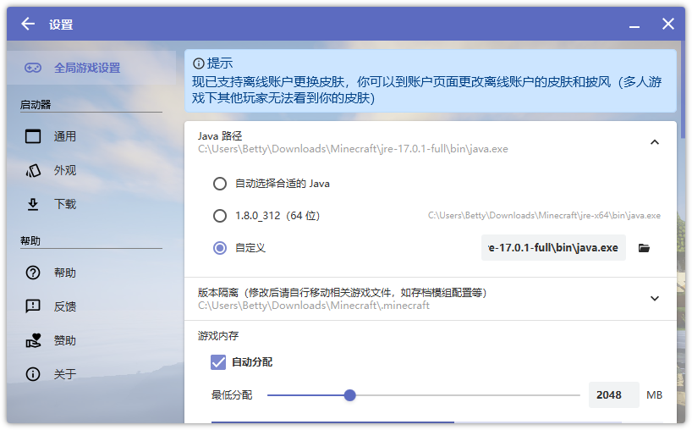Uncheck the 自动分配 memory checkbox
Viewport: 692px width, 430px height.
point(218,362)
